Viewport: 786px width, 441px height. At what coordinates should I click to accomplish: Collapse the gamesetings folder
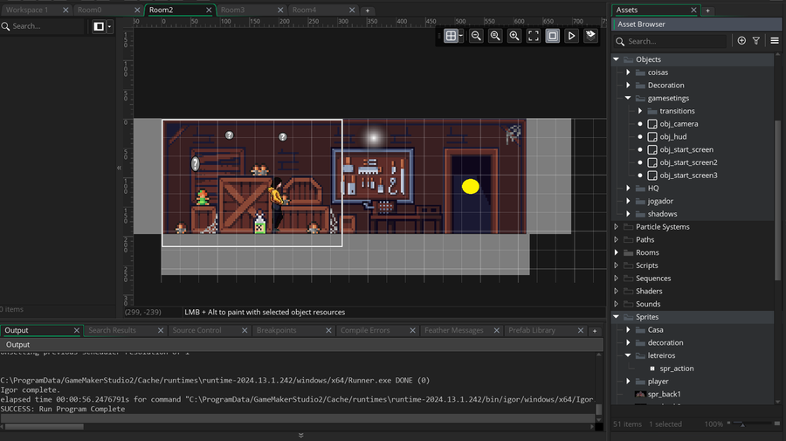(628, 98)
